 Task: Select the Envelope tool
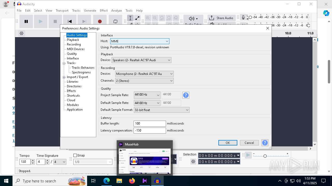coord(137,18)
